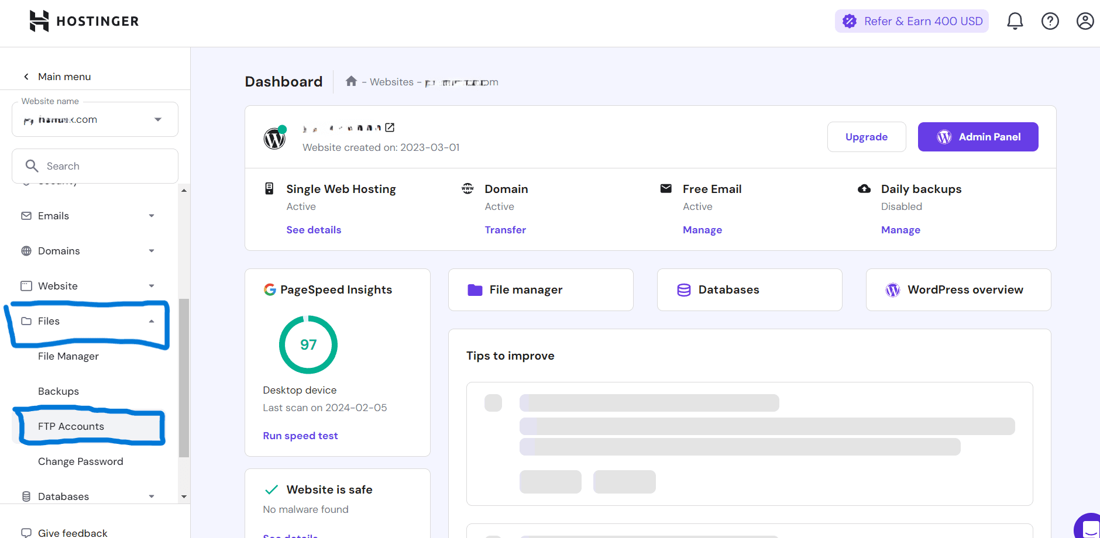Click 'Tips to improve' heading
The width and height of the screenshot is (1100, 538).
coord(510,356)
